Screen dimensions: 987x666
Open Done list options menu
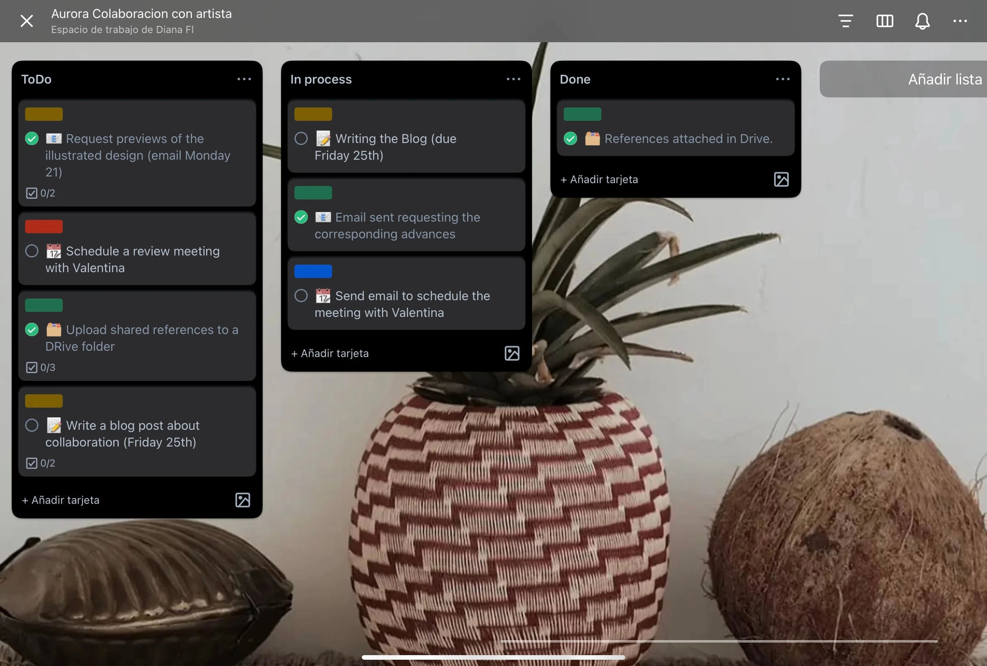click(782, 79)
